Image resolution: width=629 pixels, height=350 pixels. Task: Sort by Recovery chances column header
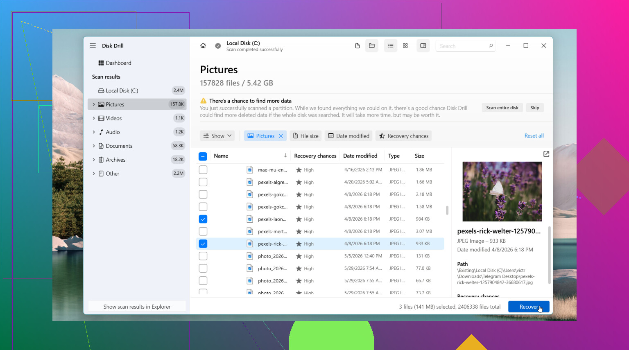315,156
